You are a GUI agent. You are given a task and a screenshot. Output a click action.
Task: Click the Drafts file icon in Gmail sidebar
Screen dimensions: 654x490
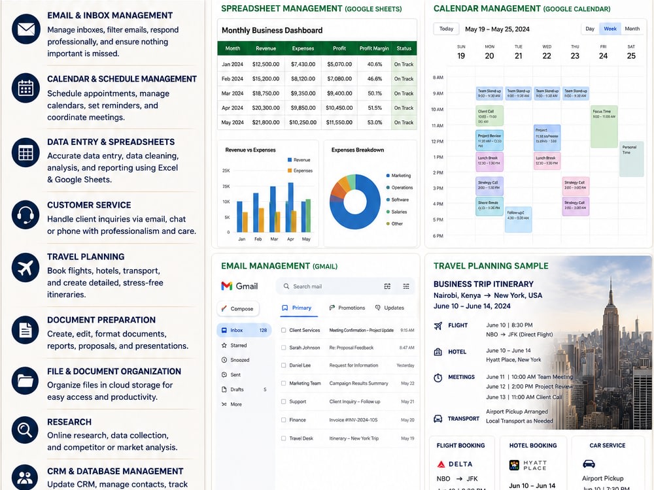point(224,389)
